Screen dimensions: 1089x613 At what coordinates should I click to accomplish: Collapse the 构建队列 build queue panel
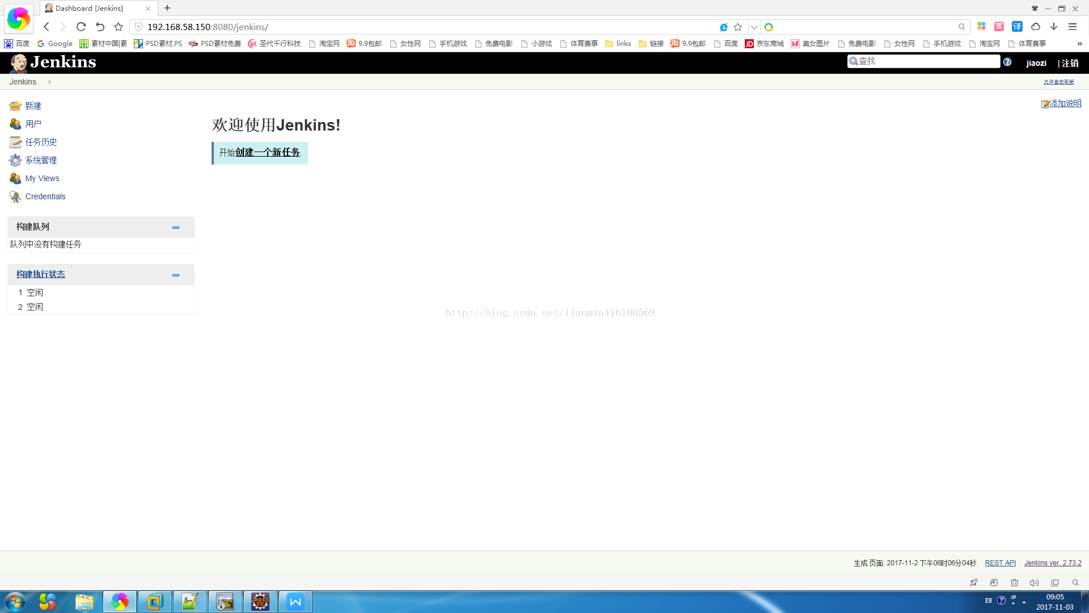176,228
